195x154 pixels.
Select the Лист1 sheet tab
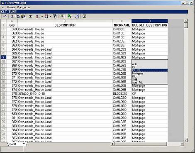[x=13, y=144]
